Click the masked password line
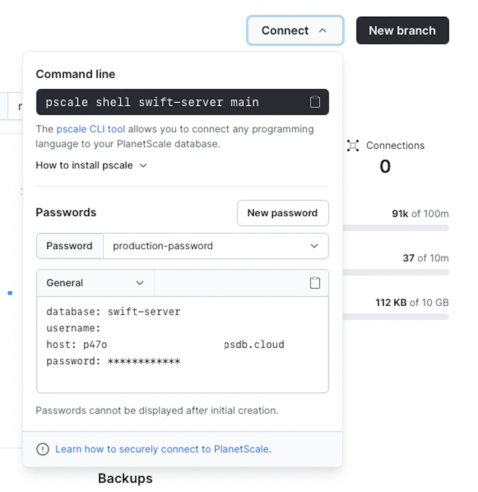 tap(114, 361)
